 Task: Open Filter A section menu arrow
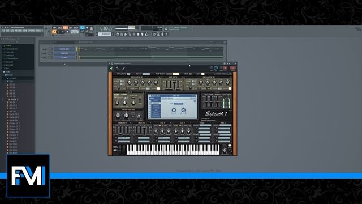pos(142,92)
